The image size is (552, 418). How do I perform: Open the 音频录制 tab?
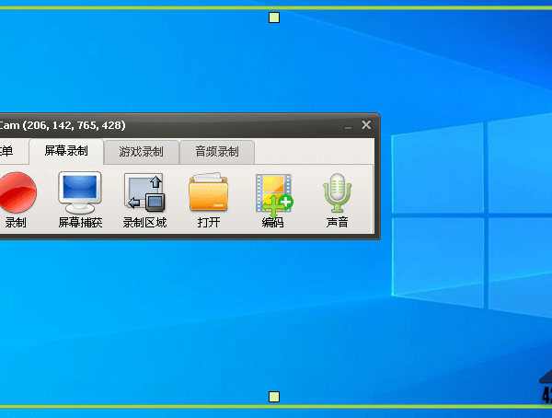[x=216, y=152]
